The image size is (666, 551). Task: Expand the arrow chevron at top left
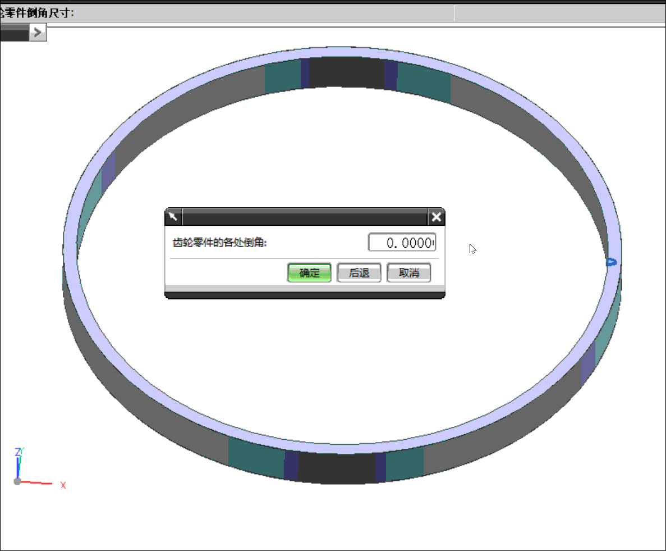click(x=38, y=33)
